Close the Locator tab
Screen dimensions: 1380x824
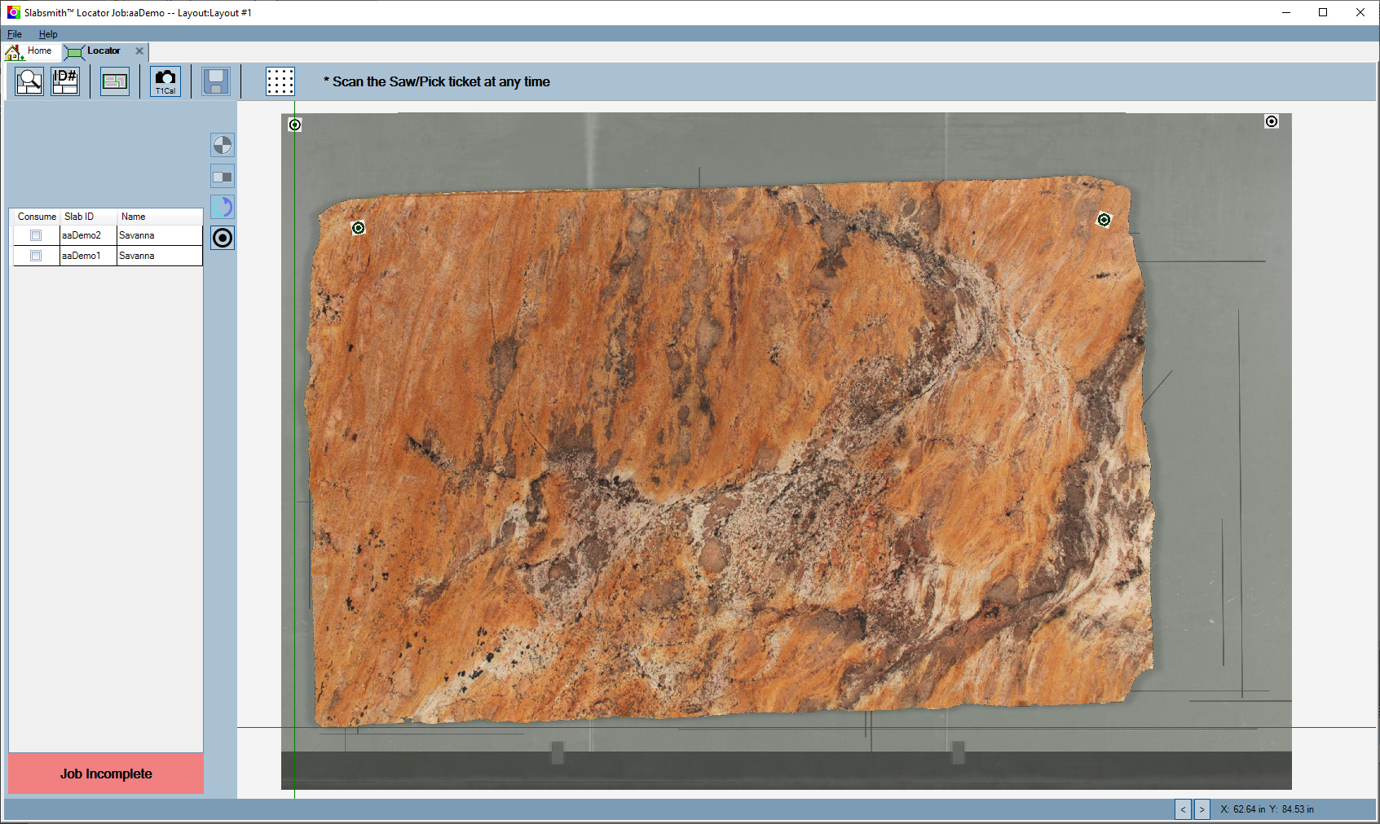[139, 51]
